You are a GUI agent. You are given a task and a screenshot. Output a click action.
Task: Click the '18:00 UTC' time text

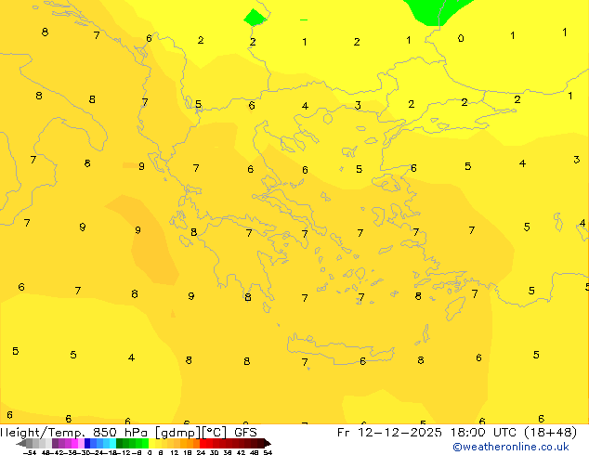485,433
